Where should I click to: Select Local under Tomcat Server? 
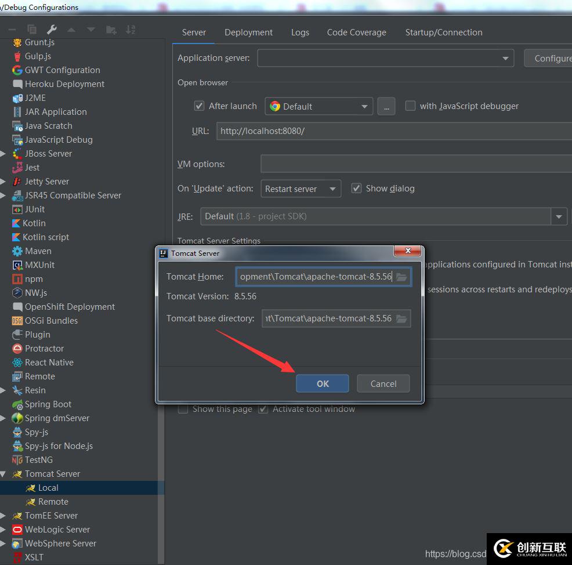click(82, 488)
